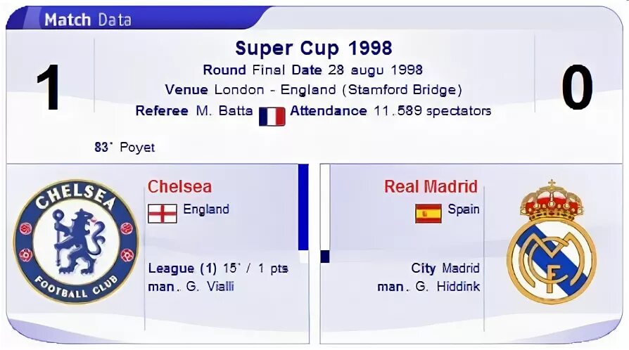Click the Stamford Bridge venue text

(402, 90)
